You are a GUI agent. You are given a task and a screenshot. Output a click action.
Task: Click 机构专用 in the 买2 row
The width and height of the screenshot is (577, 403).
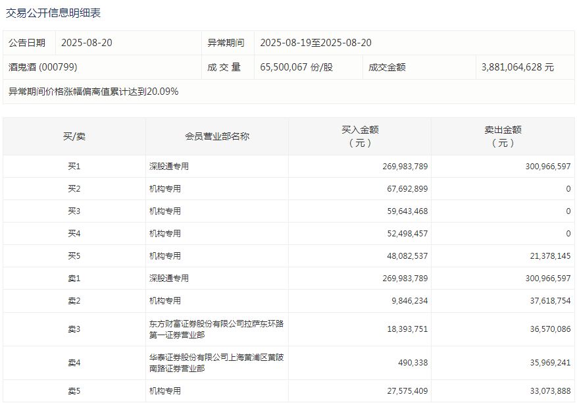tap(165, 189)
